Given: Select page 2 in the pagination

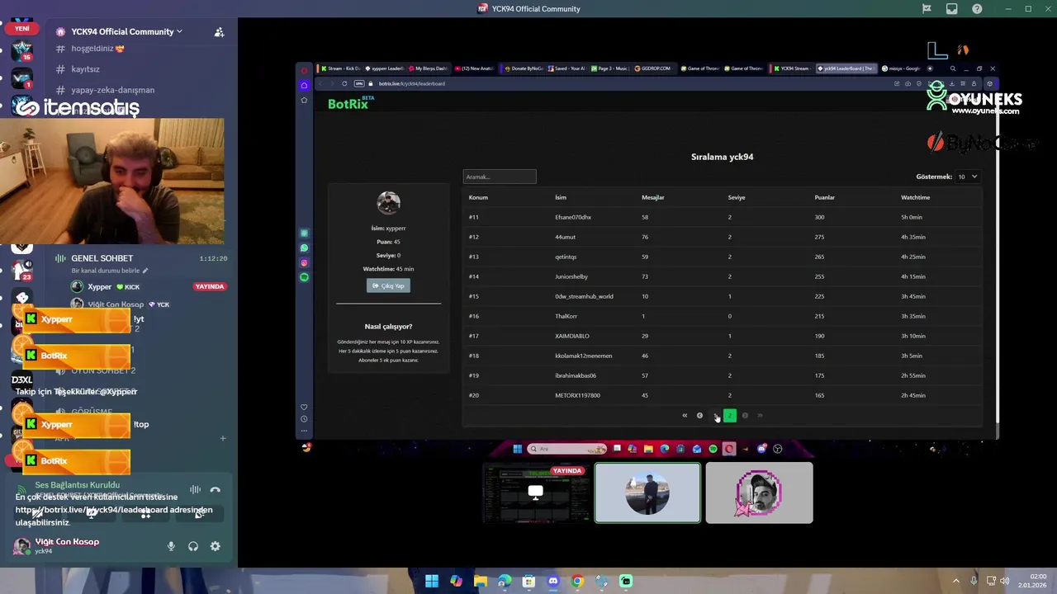Looking at the screenshot, I should click(x=729, y=415).
